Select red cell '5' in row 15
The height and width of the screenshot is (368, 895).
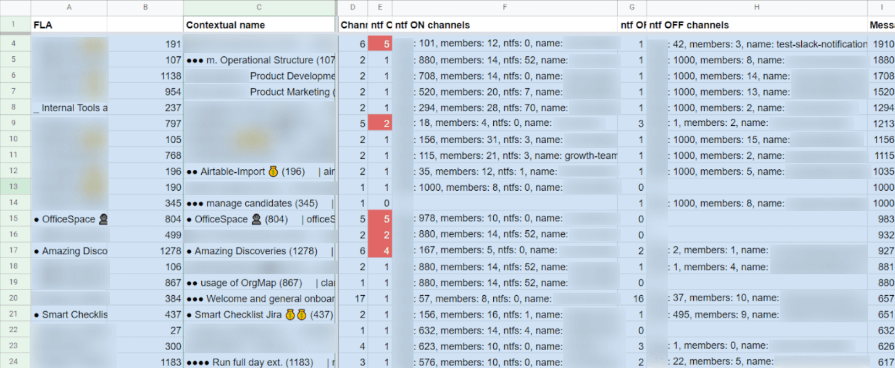380,219
